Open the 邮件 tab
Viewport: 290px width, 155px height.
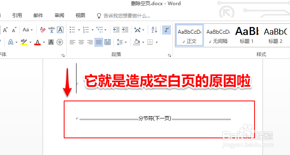[38, 15]
